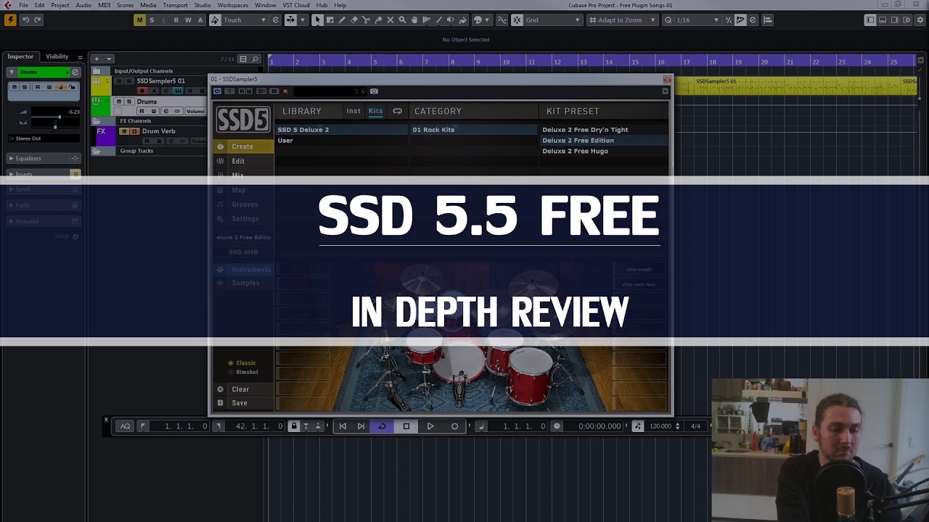
Task: Open the track search magnifier
Action: click(x=255, y=59)
